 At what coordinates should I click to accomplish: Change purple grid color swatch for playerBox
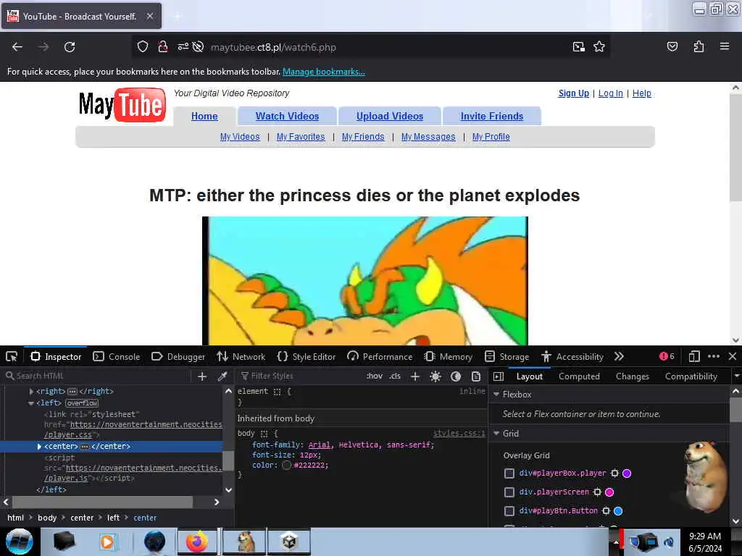coord(627,473)
